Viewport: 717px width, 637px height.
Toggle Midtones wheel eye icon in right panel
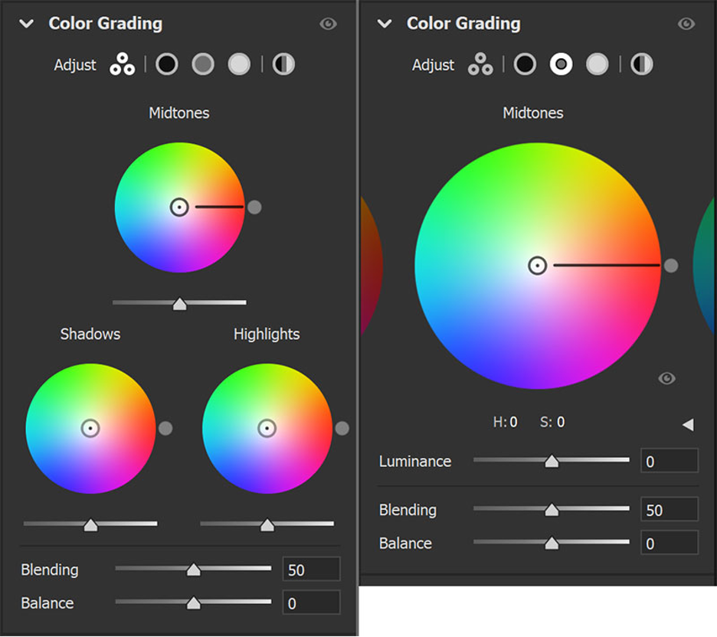(x=666, y=378)
